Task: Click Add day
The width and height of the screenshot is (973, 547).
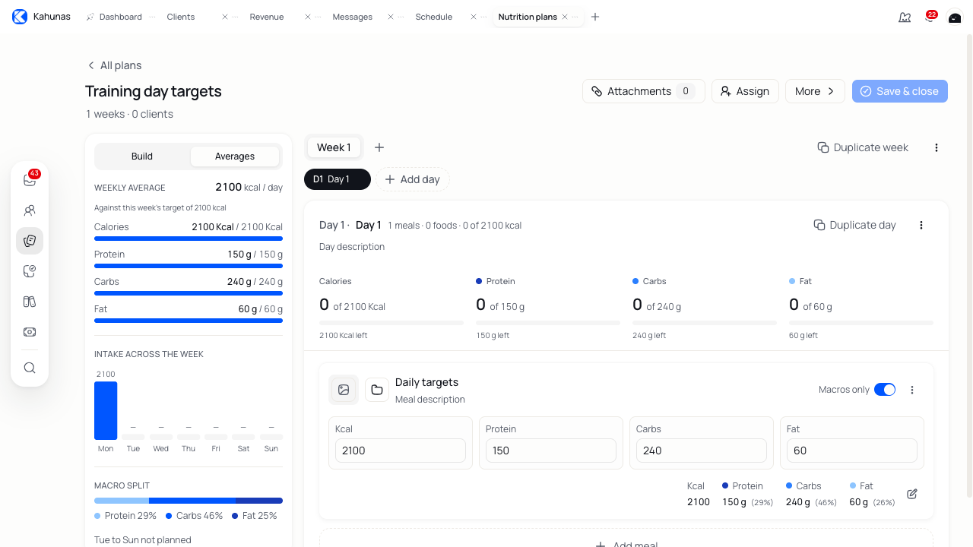Action: point(413,179)
